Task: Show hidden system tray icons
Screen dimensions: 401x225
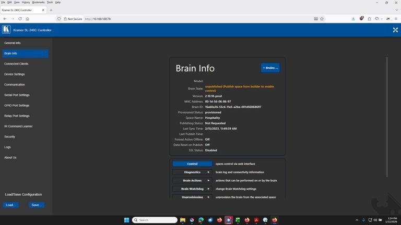Action: (357, 220)
